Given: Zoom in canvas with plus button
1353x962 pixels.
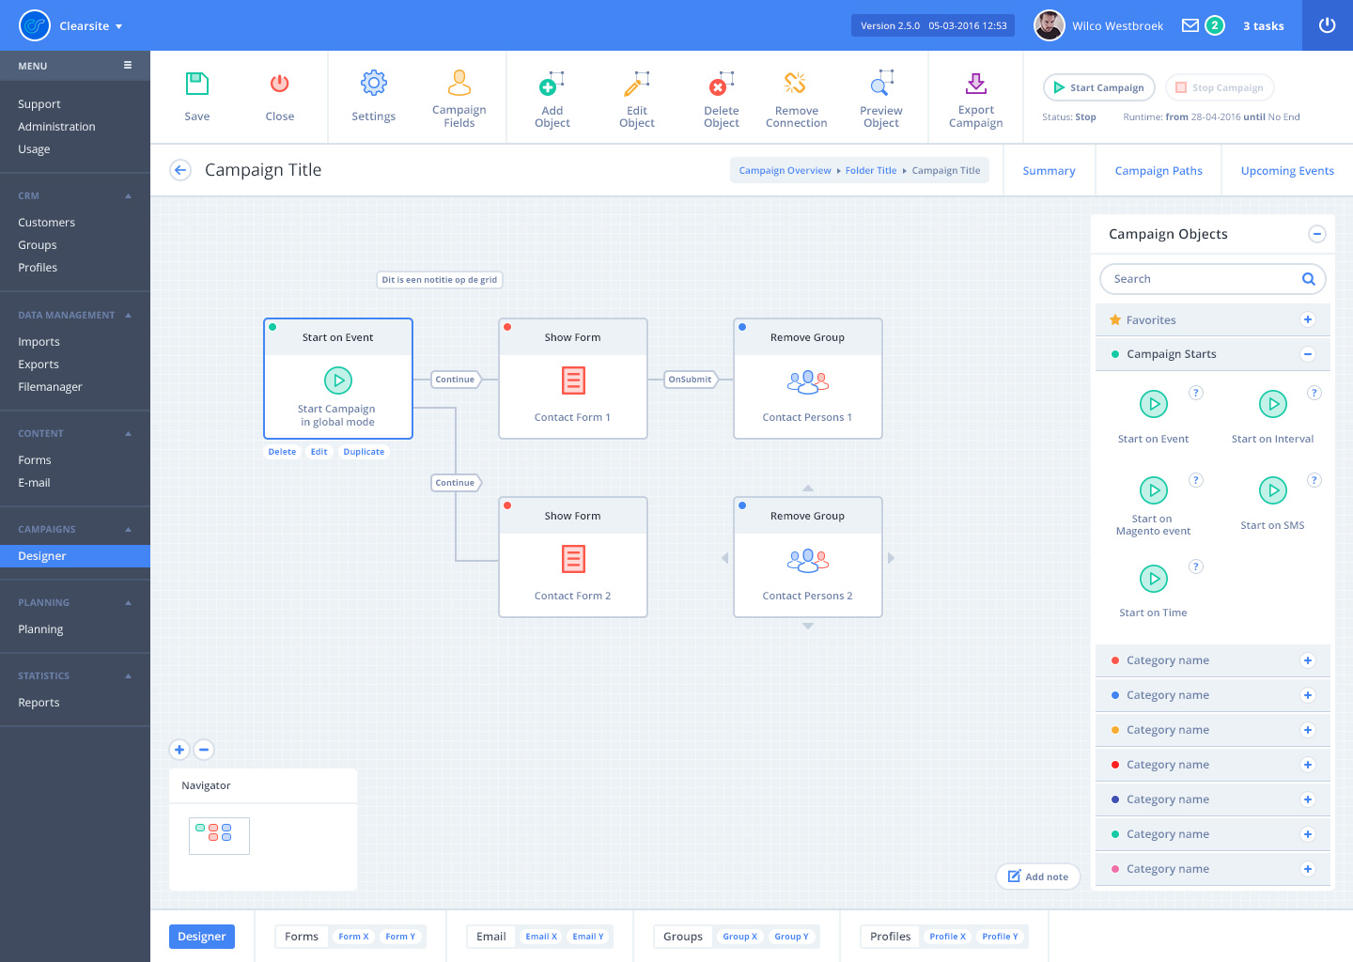Looking at the screenshot, I should (179, 750).
